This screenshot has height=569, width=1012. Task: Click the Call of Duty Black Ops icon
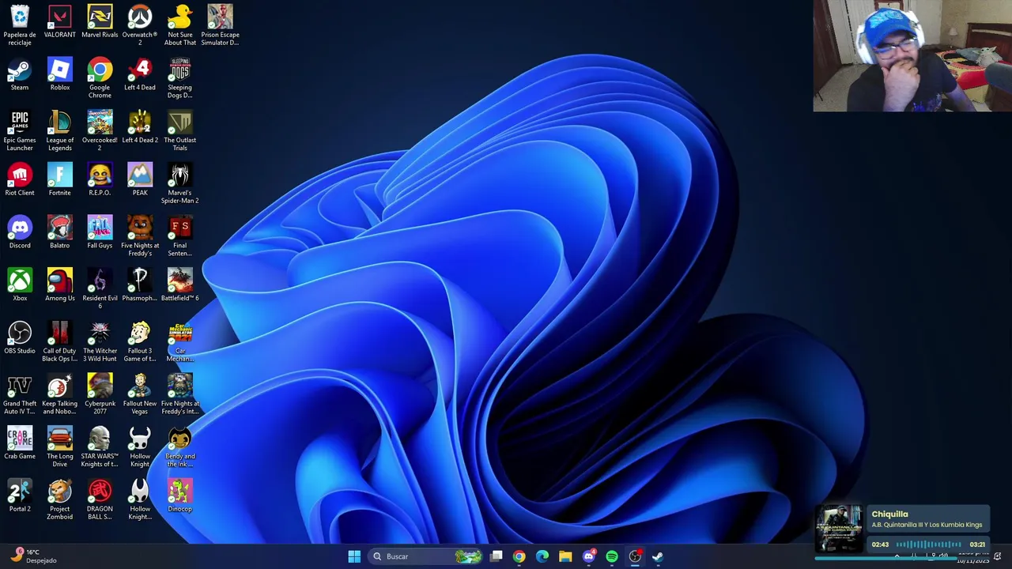(60, 341)
